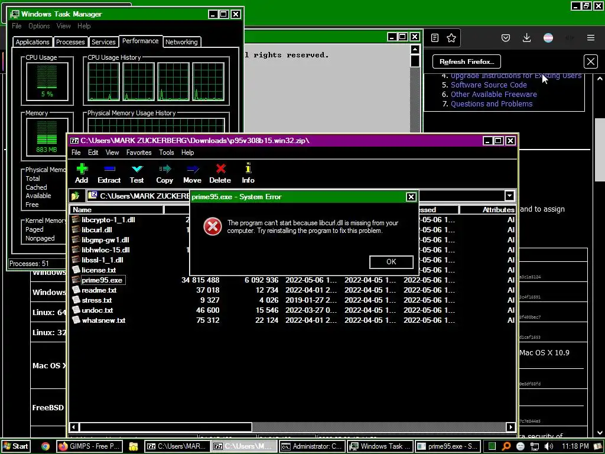Sort by the Attributes column header in 7-Zip
605x454 pixels.
pos(487,210)
